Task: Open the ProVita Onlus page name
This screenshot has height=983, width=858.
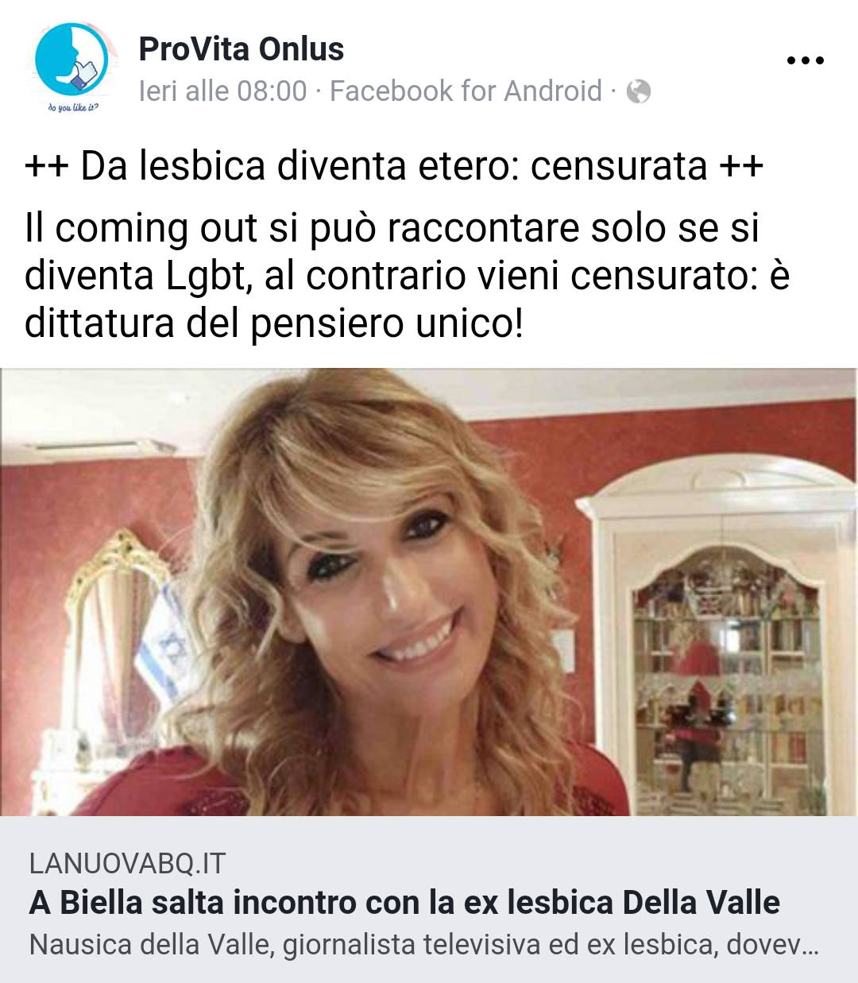Action: click(x=242, y=49)
